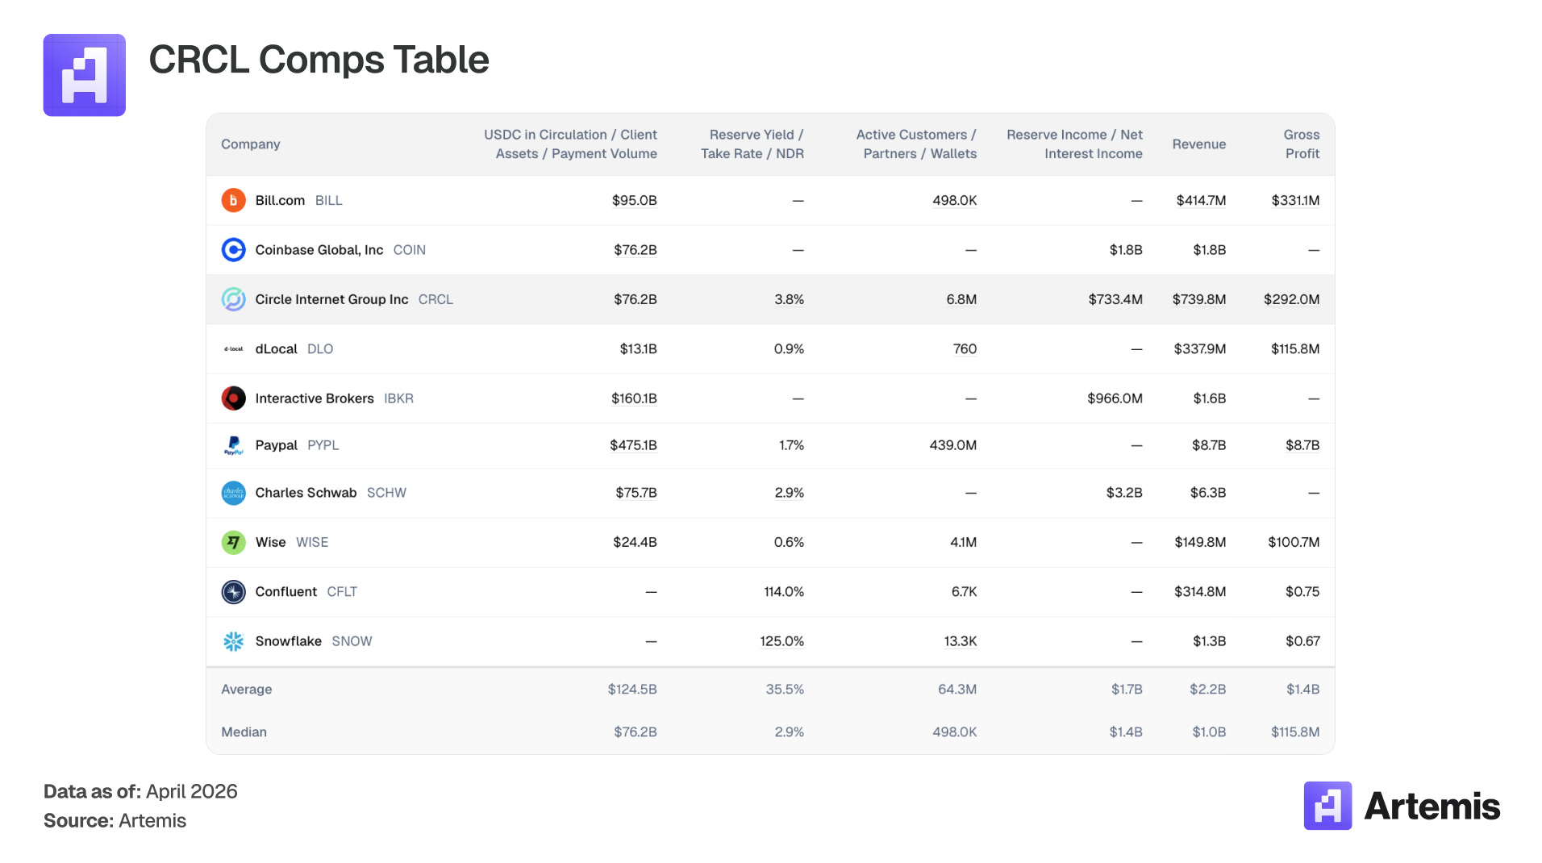Click the Circle Internet Group Inc name

pyautogui.click(x=331, y=299)
